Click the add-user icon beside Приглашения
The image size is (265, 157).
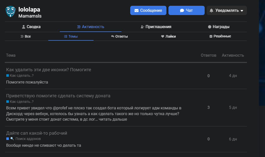[143, 27]
